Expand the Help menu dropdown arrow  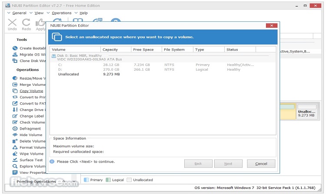point(77,13)
